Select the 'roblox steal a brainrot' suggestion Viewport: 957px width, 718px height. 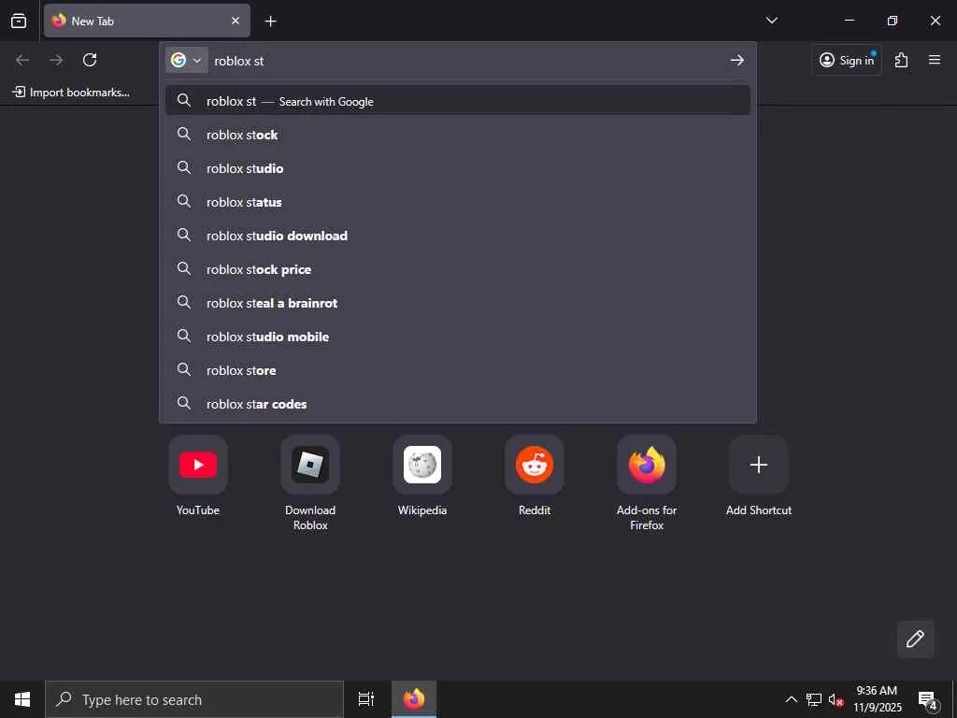pos(458,303)
